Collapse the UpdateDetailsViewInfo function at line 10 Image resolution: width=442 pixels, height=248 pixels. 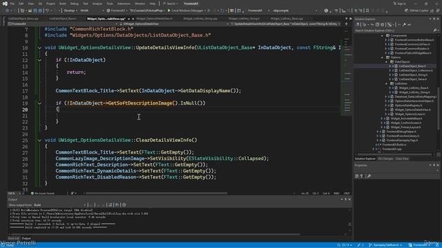pos(39,48)
